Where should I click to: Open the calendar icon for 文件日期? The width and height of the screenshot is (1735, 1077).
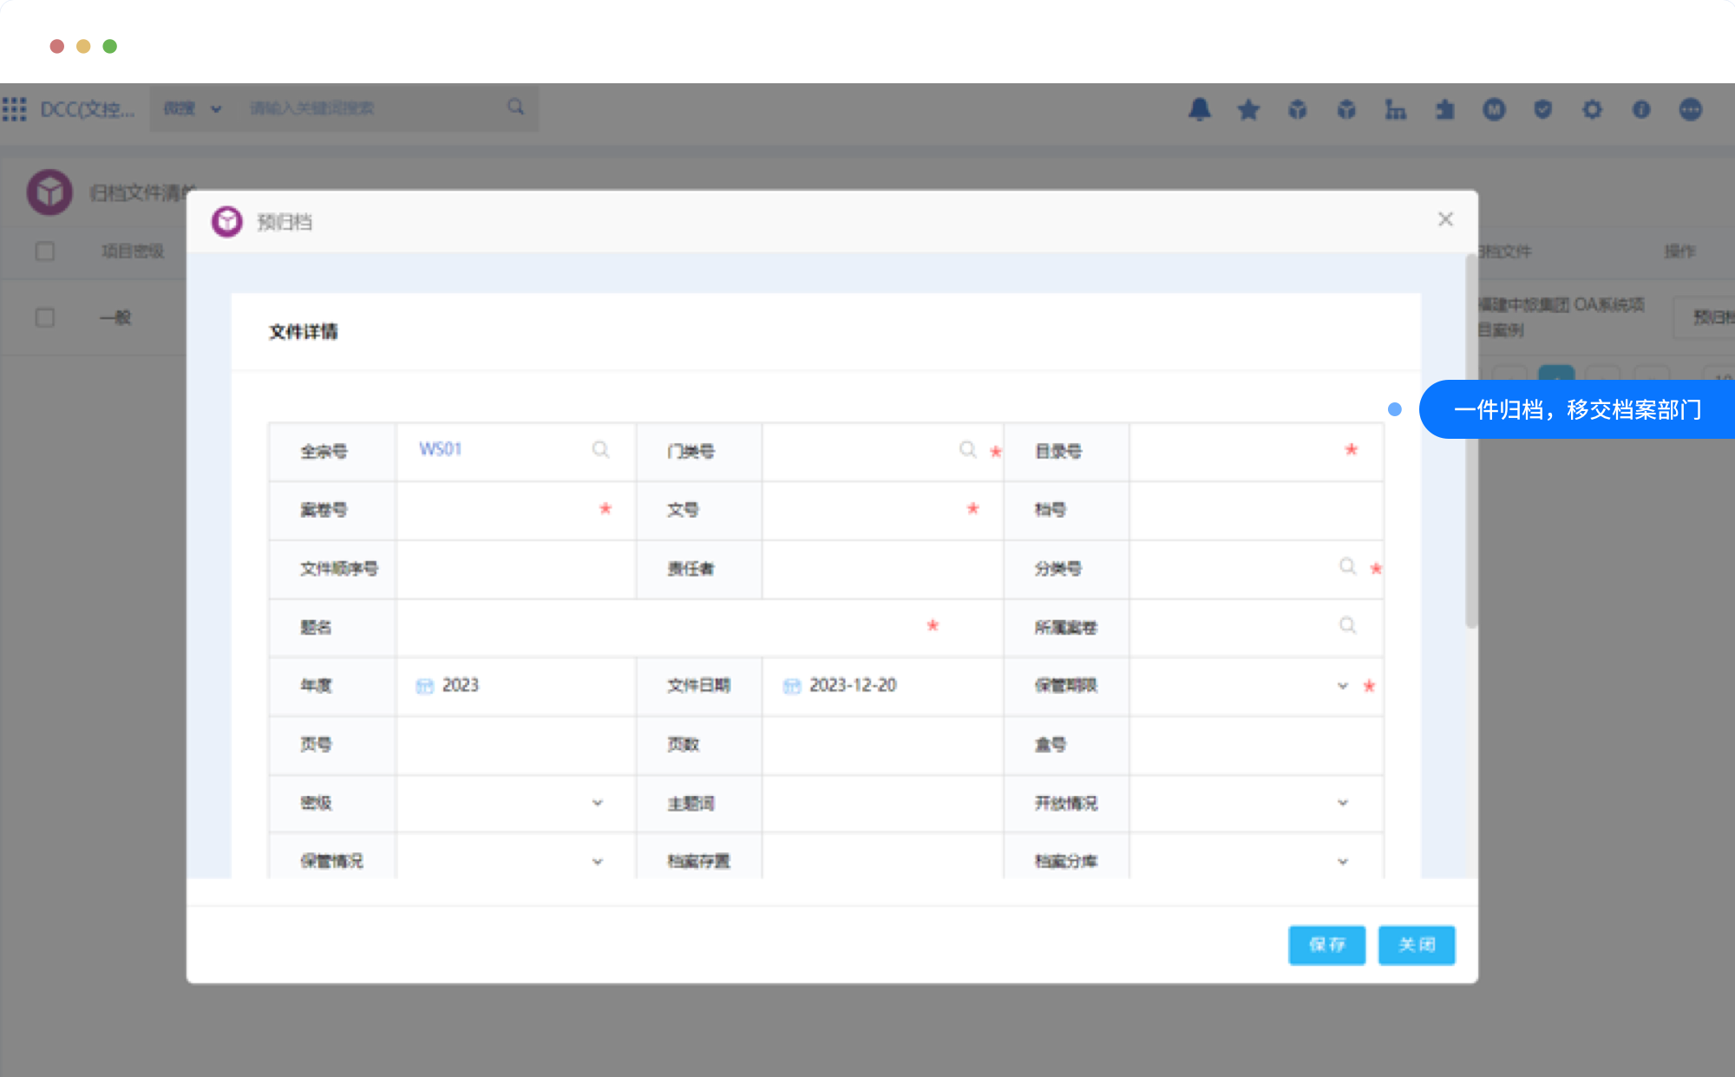(x=791, y=686)
